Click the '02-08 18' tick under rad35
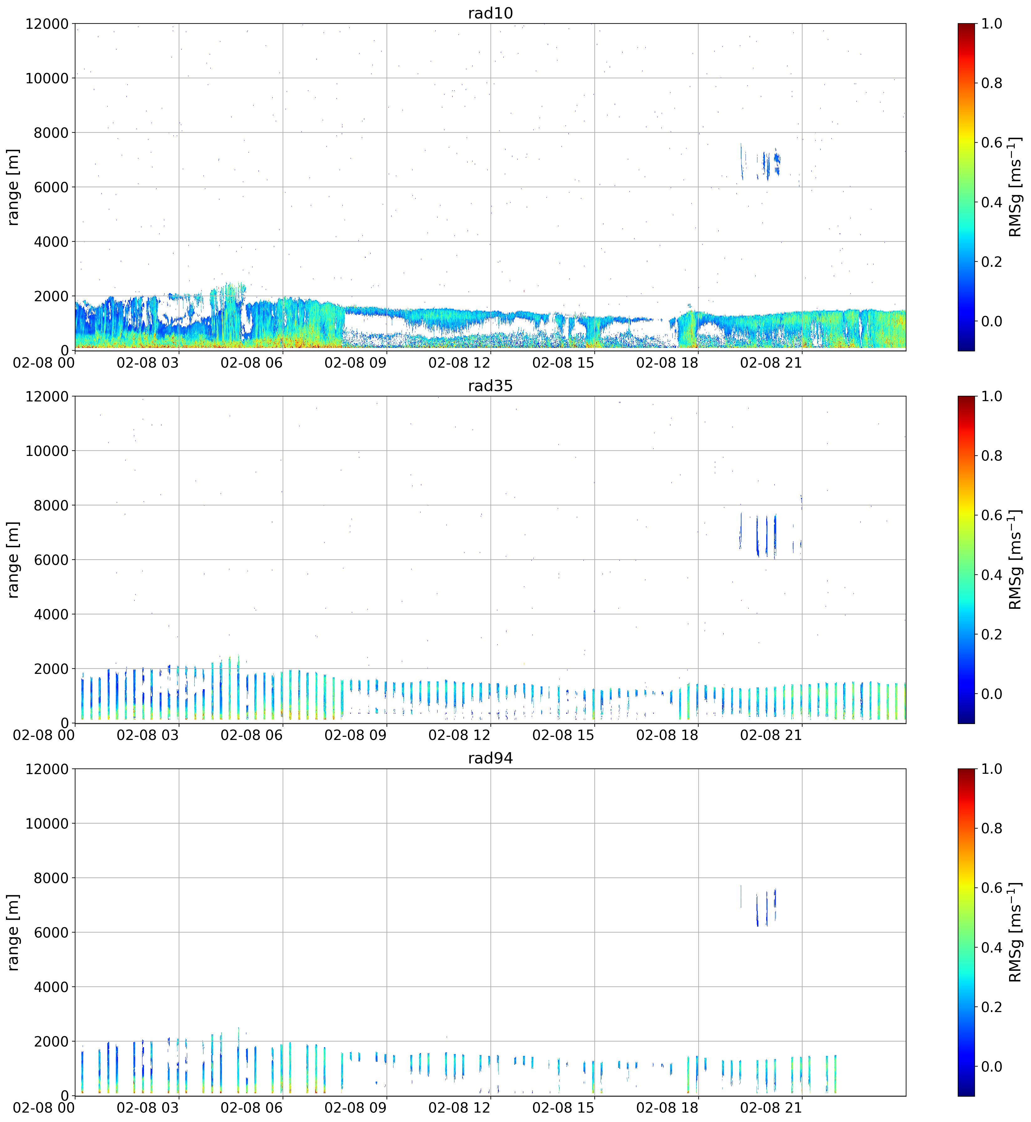1031x1122 pixels. [667, 735]
